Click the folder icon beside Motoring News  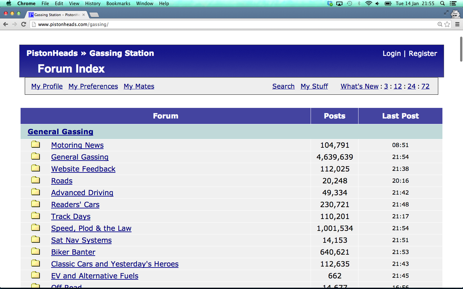point(36,144)
